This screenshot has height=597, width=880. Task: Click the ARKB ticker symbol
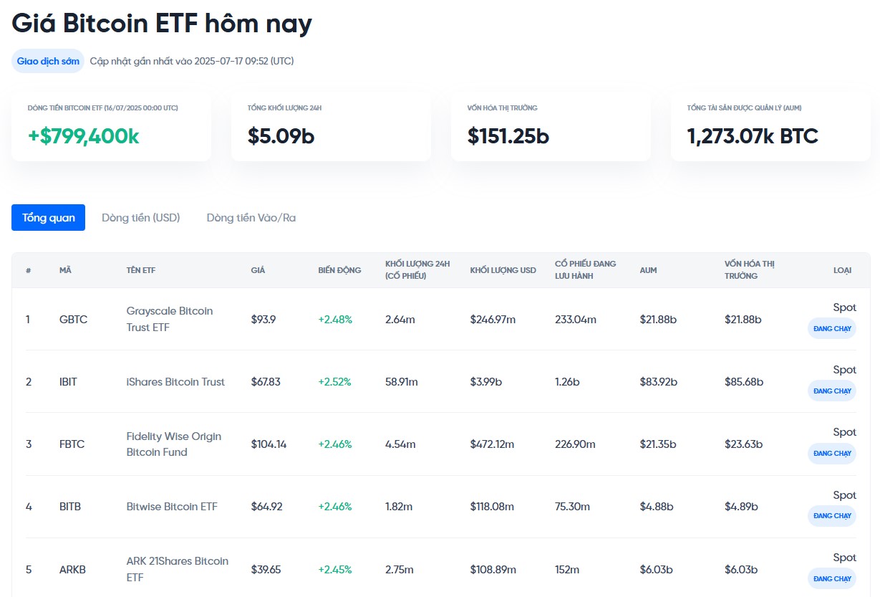pos(72,570)
